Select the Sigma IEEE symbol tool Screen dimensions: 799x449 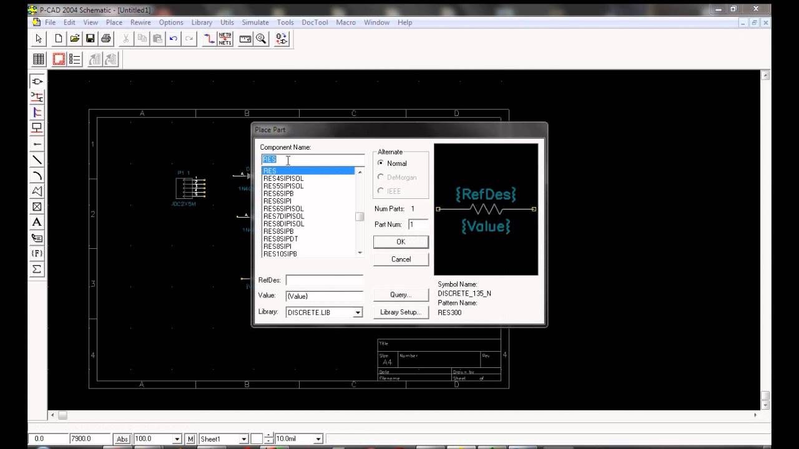click(37, 269)
